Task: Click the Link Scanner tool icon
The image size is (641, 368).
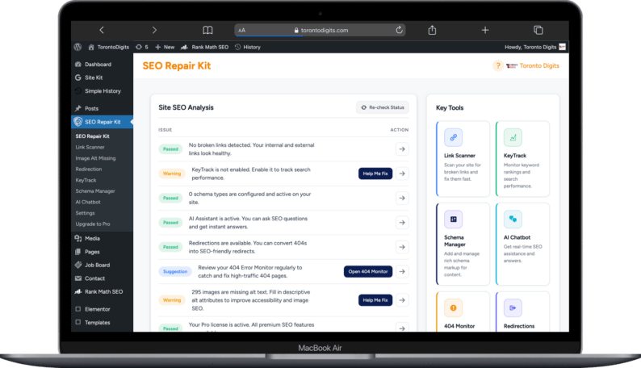Action: coord(453,137)
